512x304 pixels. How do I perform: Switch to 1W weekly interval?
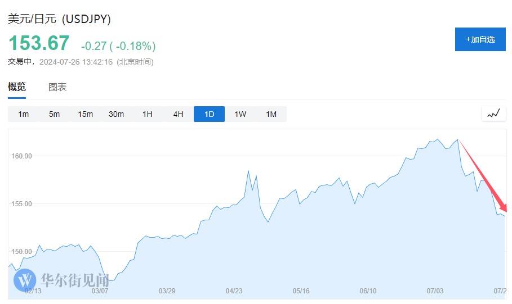pyautogui.click(x=241, y=114)
